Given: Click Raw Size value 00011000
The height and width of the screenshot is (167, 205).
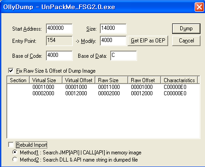Looking at the screenshot, I should (x=109, y=87).
